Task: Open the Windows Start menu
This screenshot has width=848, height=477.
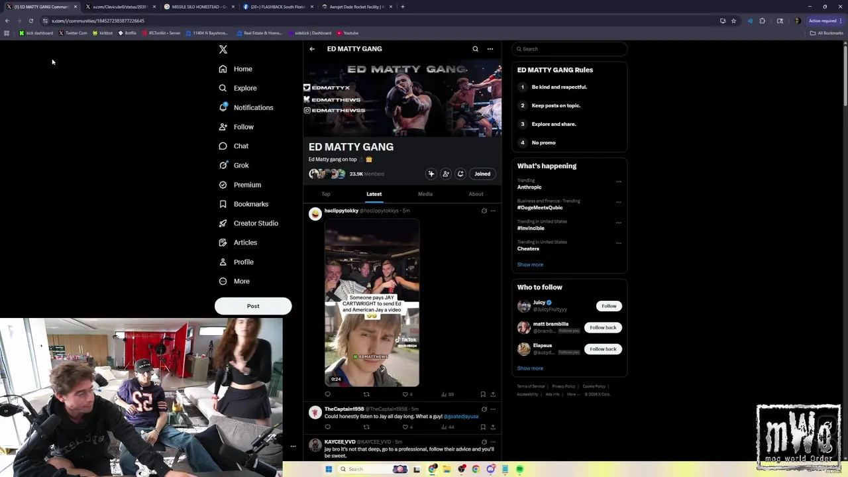Action: [329, 469]
